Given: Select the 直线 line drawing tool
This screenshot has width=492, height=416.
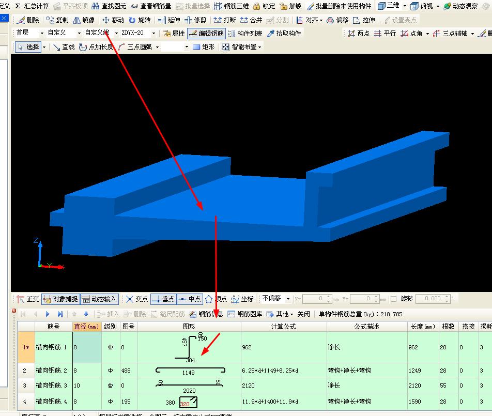Looking at the screenshot, I should [x=64, y=47].
